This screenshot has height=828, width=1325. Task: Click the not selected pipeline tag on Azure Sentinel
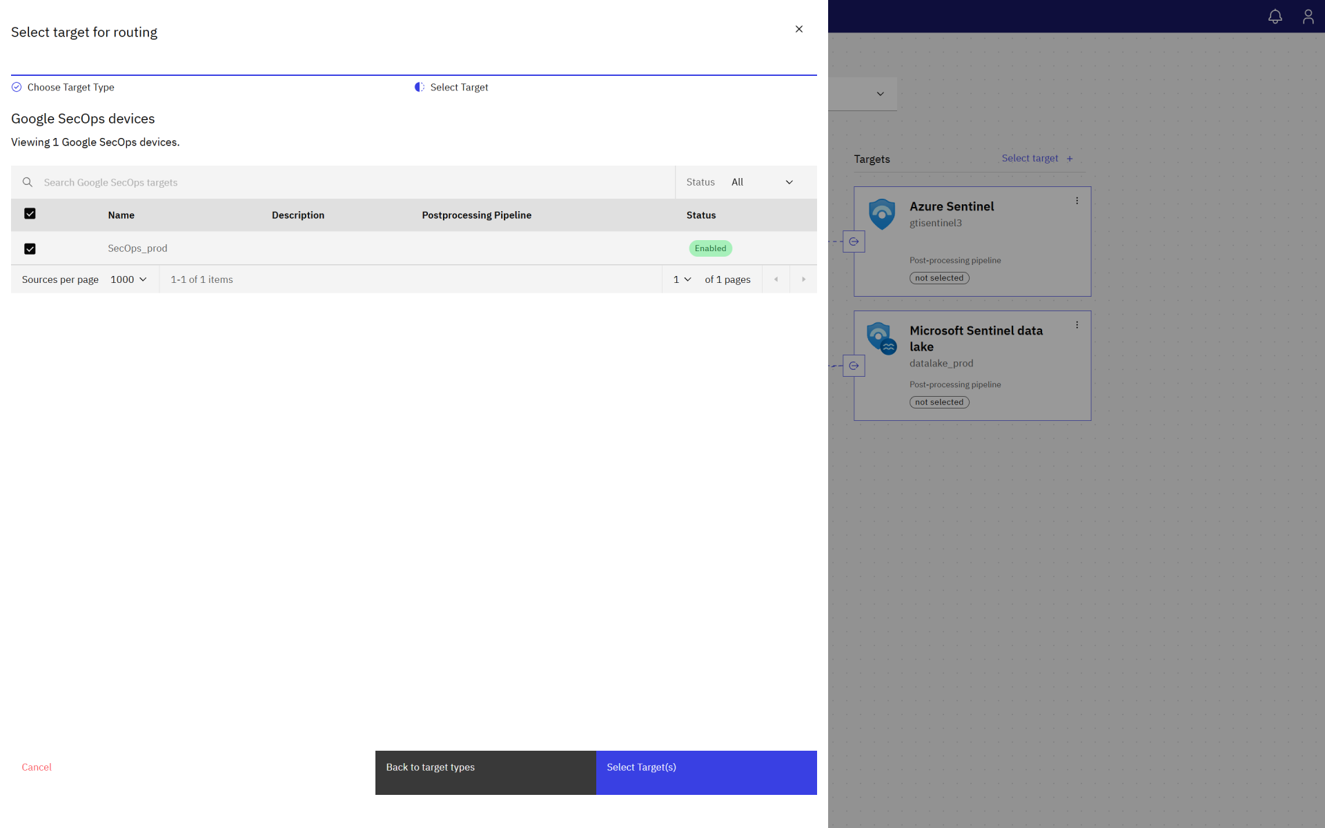click(939, 277)
